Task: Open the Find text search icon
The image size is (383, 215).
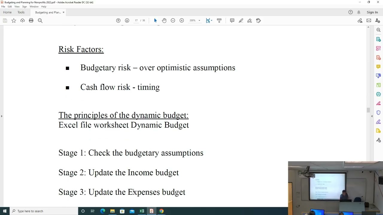Action: pyautogui.click(x=40, y=21)
